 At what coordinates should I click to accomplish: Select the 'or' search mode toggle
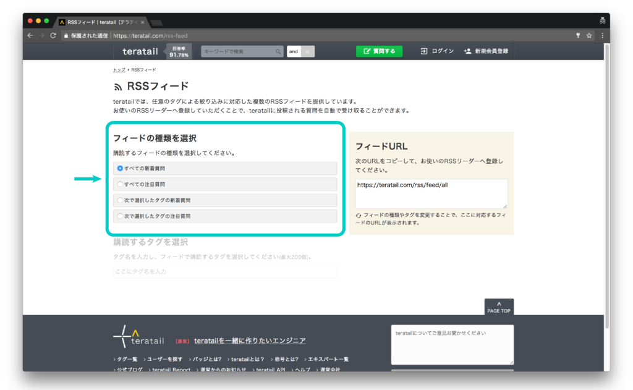pyautogui.click(x=308, y=51)
